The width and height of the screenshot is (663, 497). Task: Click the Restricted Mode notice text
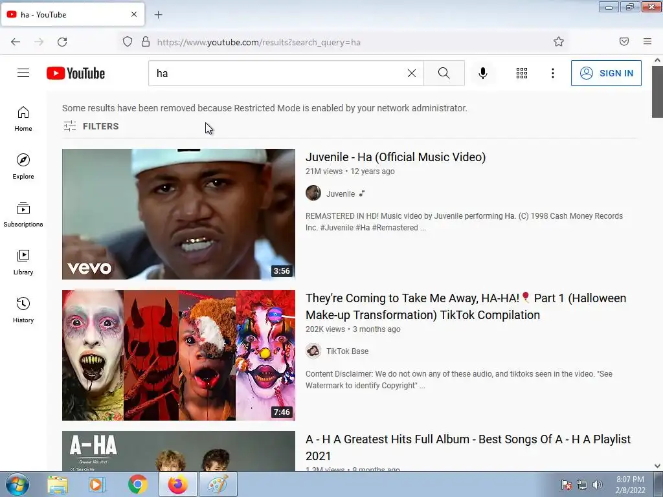tap(265, 108)
